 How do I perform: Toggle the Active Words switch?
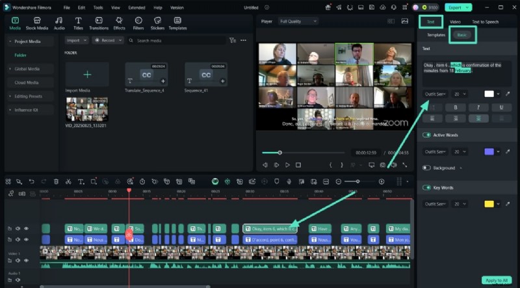click(427, 135)
